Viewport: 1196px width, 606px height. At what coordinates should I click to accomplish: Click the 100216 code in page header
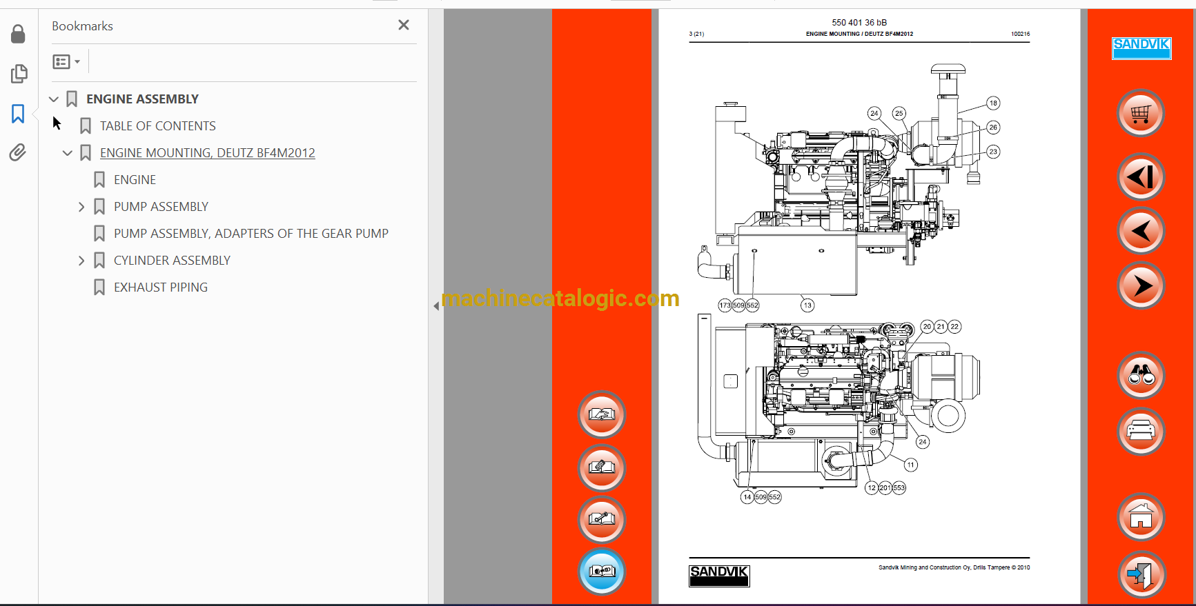1020,34
